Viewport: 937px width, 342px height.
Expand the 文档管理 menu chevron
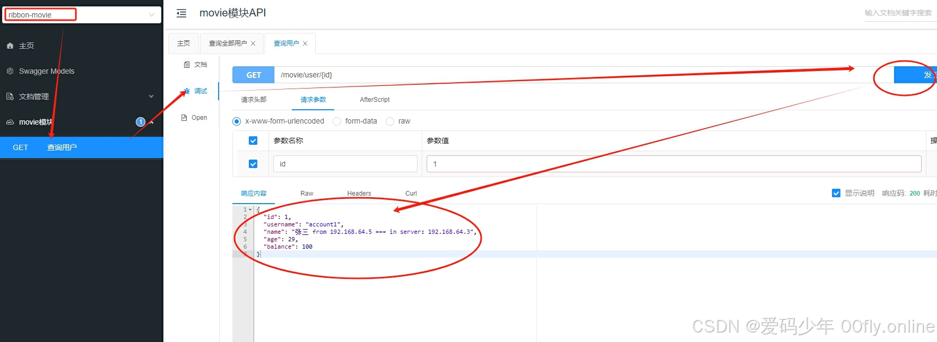tap(151, 97)
